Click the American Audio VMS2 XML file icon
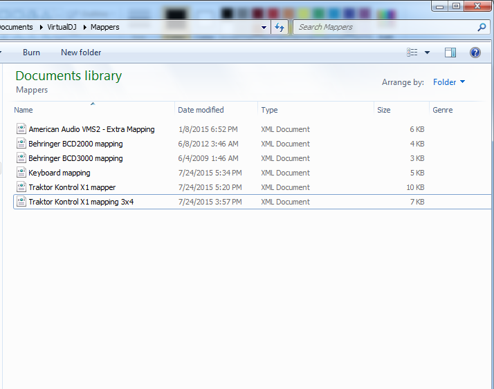Image resolution: width=494 pixels, height=389 pixels. pyautogui.click(x=21, y=129)
